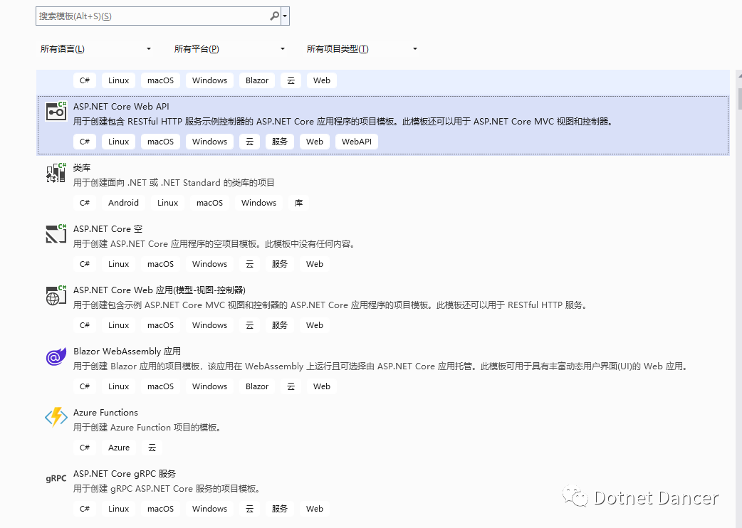Screen dimensions: 742x528
Task: Click the gRPC ASP.NET Core 服务 description text
Action: tap(167, 488)
